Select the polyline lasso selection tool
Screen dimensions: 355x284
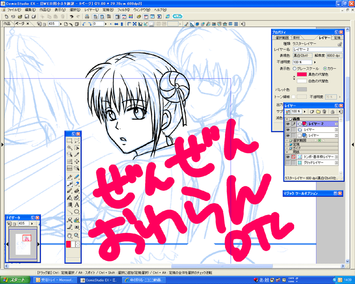[x=76, y=141]
